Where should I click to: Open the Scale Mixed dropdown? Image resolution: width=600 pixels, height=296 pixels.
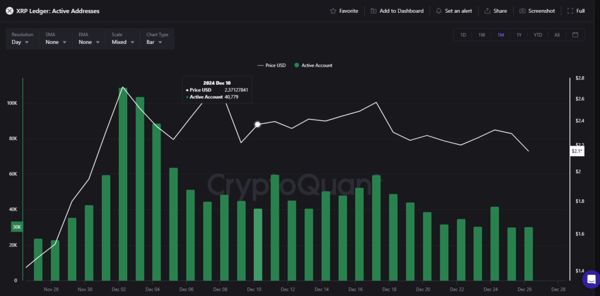click(x=123, y=39)
